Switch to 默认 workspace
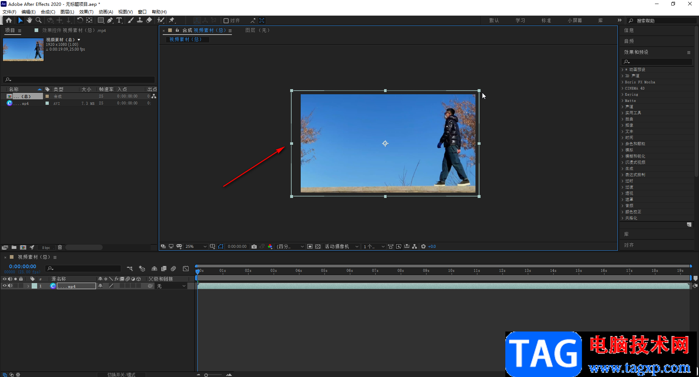This screenshot has height=377, width=699. click(494, 21)
